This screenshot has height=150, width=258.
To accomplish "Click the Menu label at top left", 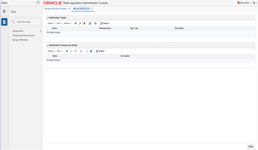I will click(x=4, y=3).
